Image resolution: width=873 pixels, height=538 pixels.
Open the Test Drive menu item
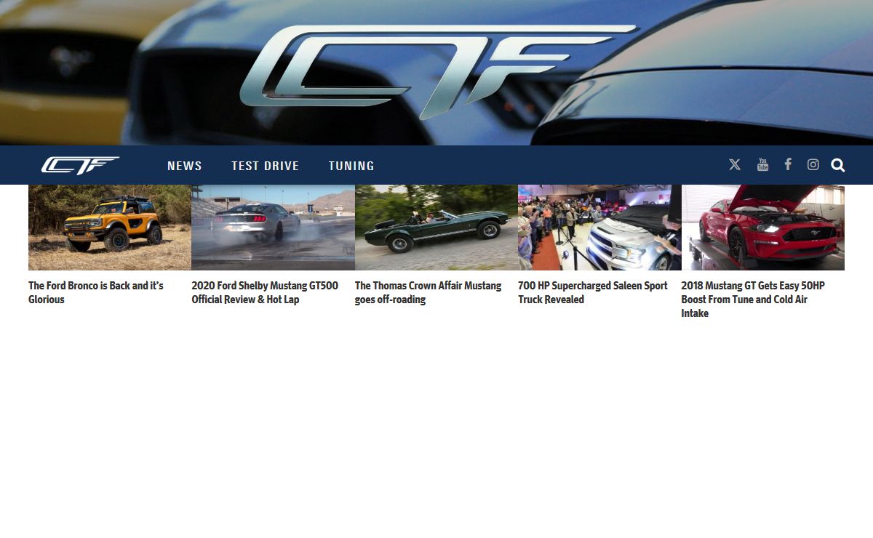[266, 166]
